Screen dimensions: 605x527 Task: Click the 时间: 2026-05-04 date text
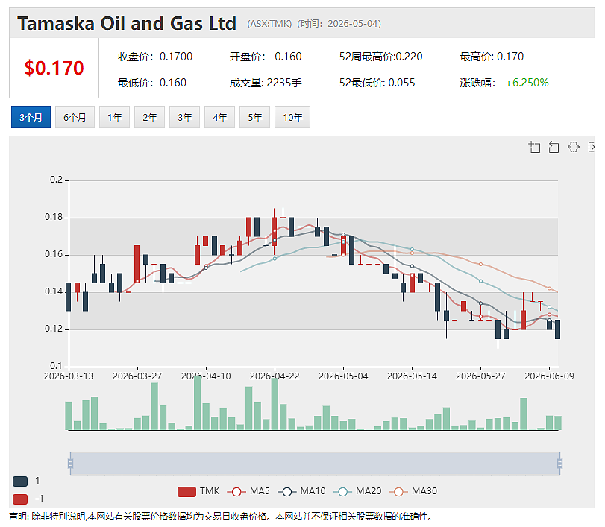point(339,24)
